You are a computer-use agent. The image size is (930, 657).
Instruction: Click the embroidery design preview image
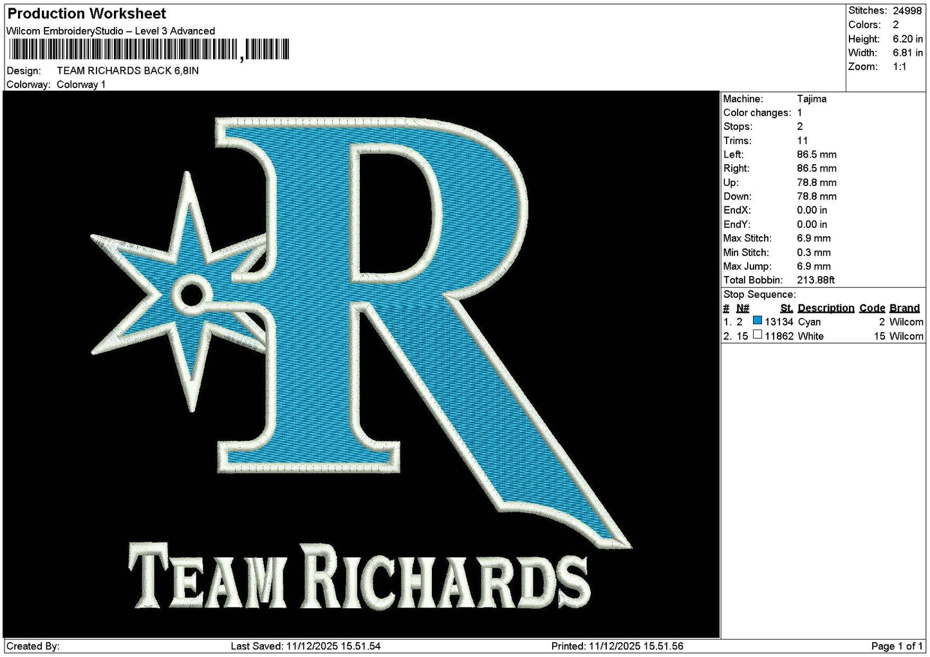[x=361, y=364]
